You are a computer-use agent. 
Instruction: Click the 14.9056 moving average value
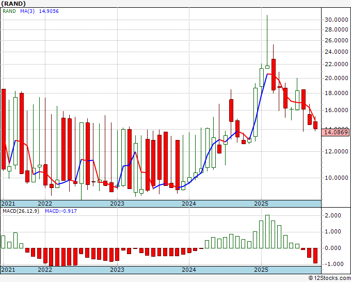coord(49,11)
